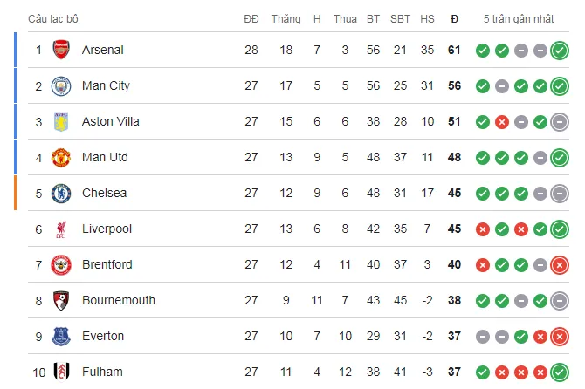Click the Thắng column header
585x389 pixels.
[x=286, y=18]
